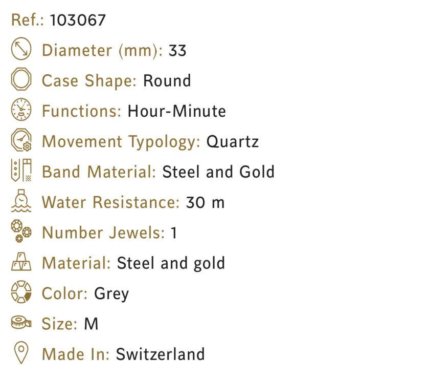Click the octagonal case shape icon
This screenshot has width=429, height=379.
tap(21, 80)
